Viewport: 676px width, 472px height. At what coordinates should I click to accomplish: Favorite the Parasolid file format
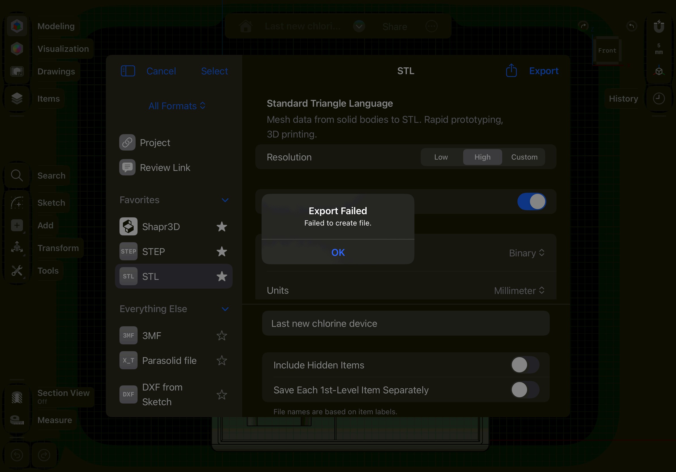221,361
